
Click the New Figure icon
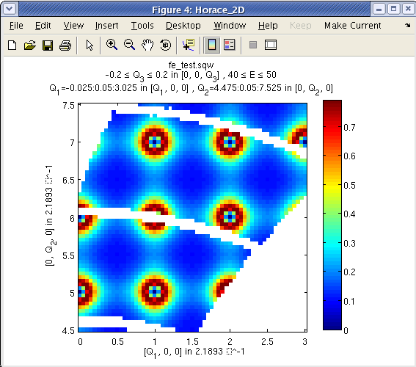pyautogui.click(x=12, y=45)
